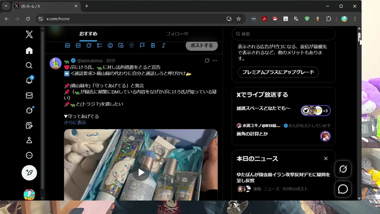Open Messages envelope in sidebar
The height and width of the screenshot is (214, 380).
coord(29,95)
